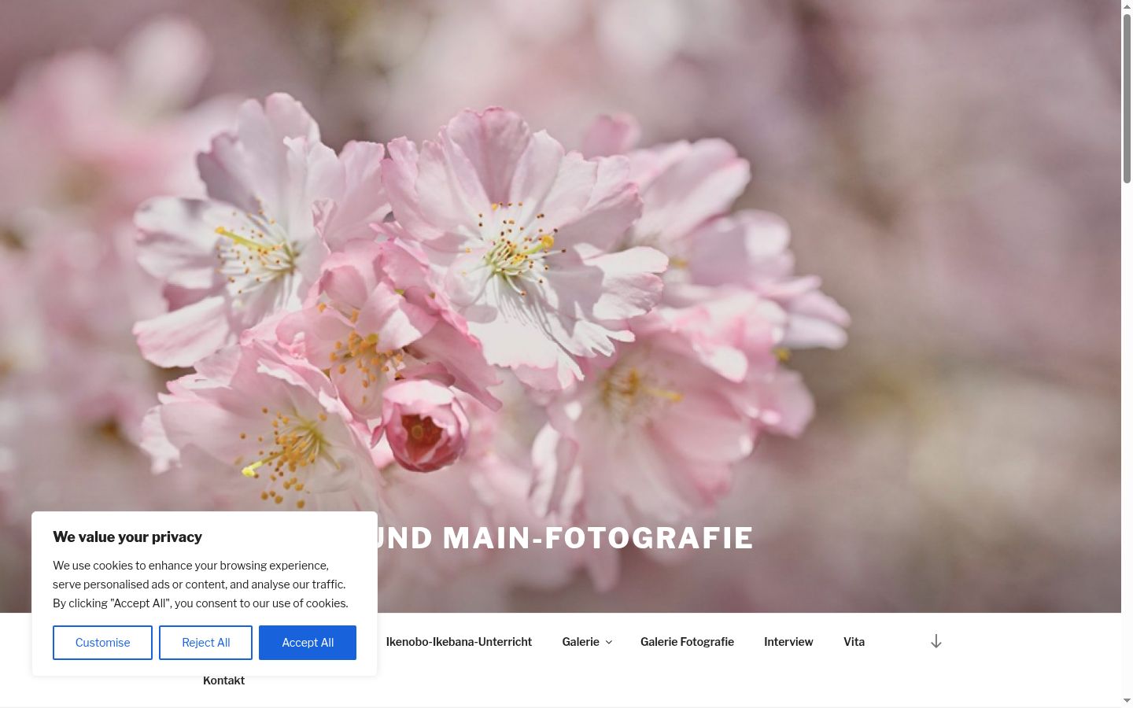Click the 'We value your privacy' heading
This screenshot has height=708, width=1133.
click(x=127, y=537)
